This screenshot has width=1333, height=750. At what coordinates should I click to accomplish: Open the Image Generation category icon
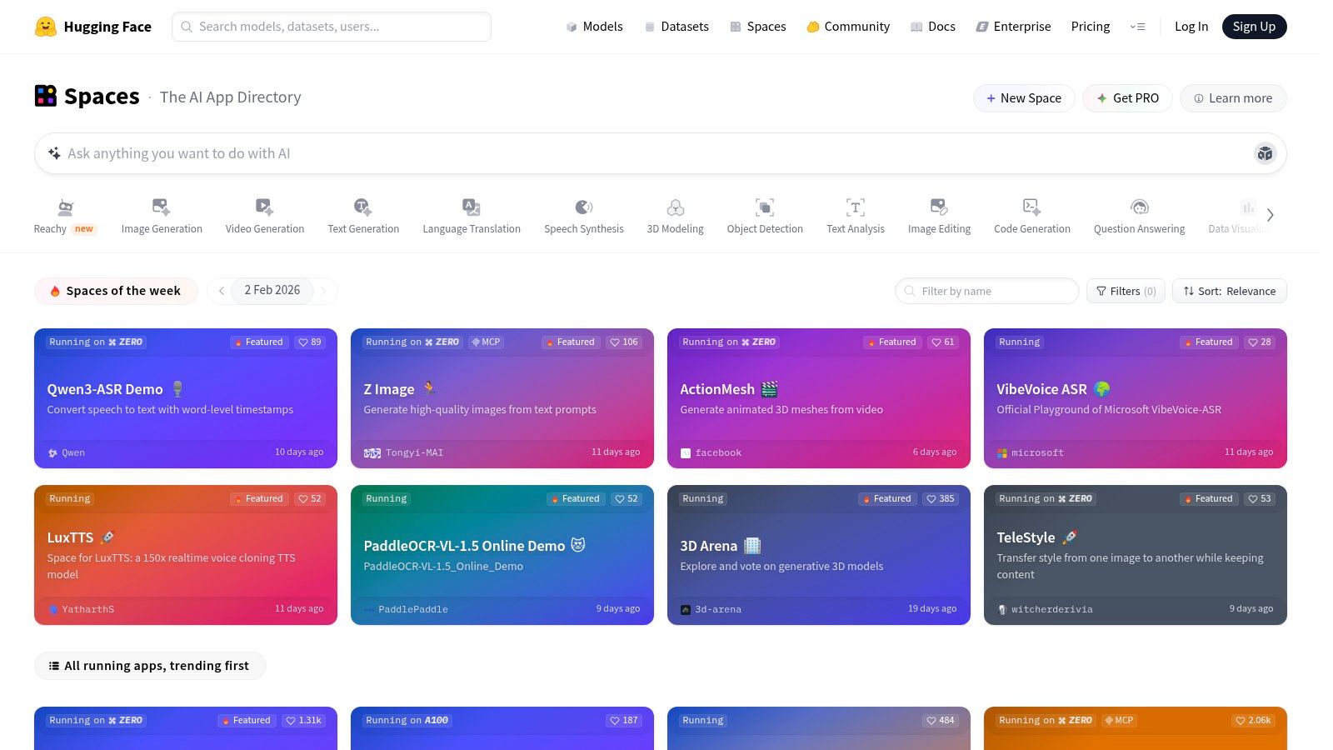point(162,207)
